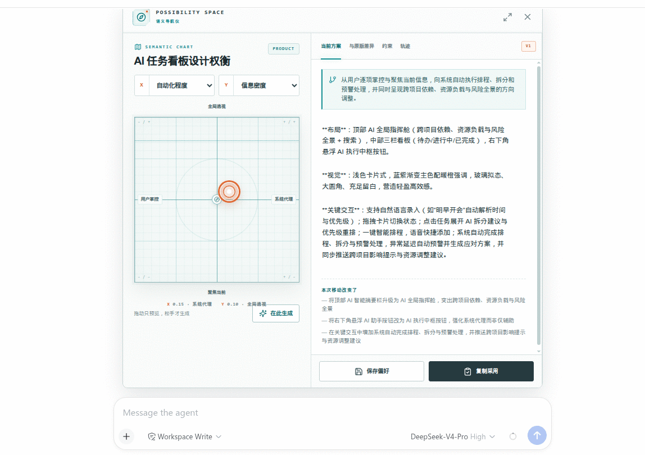Click the Possibility Space compass logo icon

point(141,17)
